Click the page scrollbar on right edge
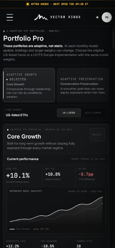Viewport: 115px width, 248px height. (x=114, y=39)
